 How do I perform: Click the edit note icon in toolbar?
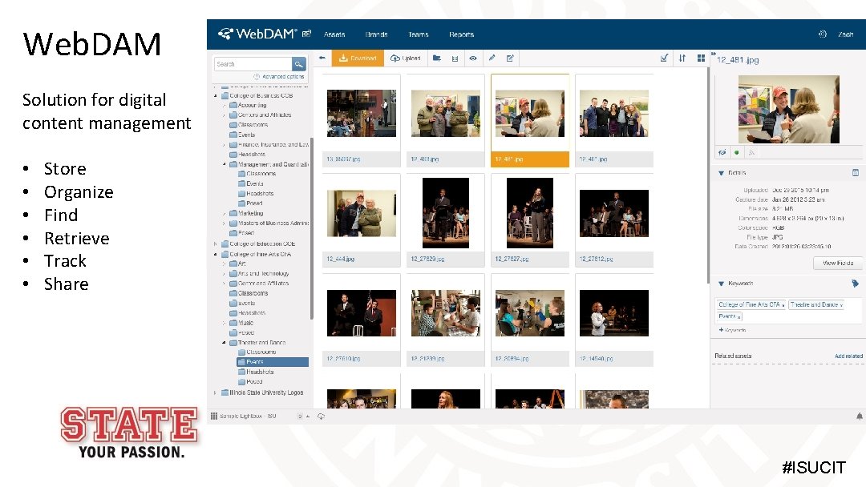510,58
